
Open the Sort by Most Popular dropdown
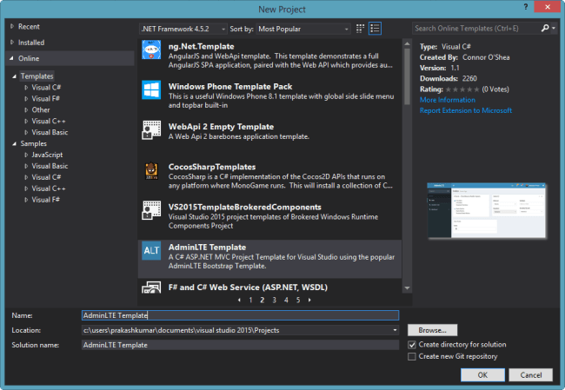tap(303, 29)
